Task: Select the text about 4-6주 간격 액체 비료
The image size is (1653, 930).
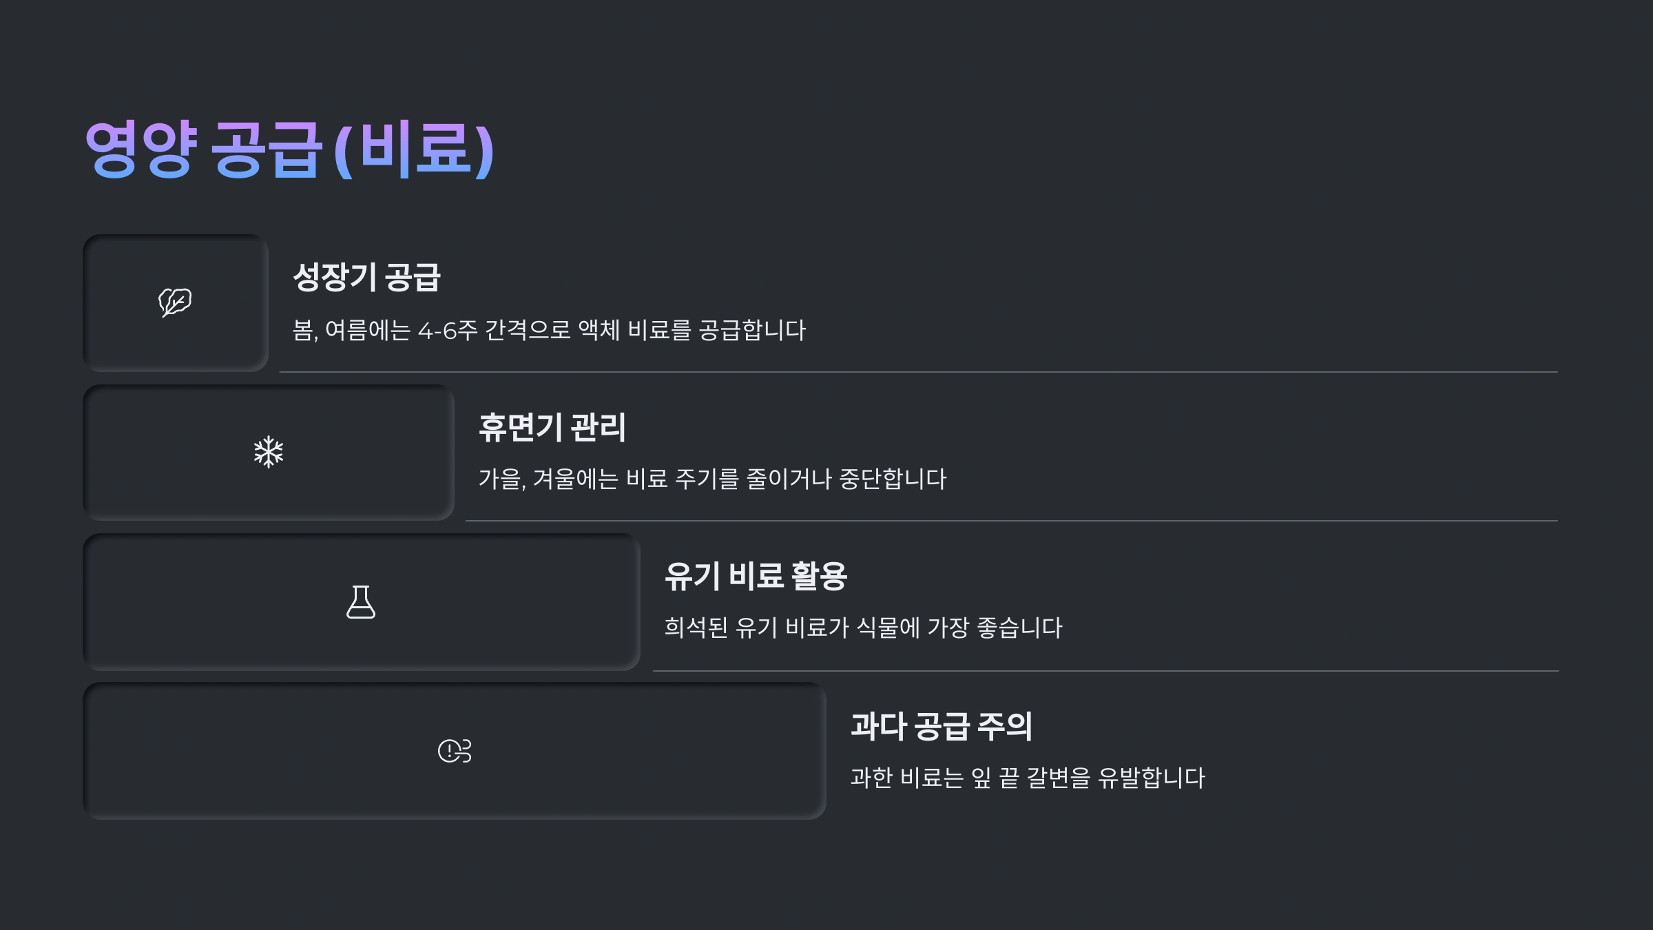Action: click(x=549, y=330)
